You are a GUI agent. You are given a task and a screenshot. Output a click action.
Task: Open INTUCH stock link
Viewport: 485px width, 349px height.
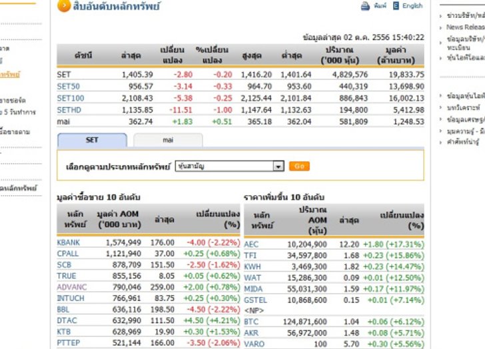pos(71,298)
